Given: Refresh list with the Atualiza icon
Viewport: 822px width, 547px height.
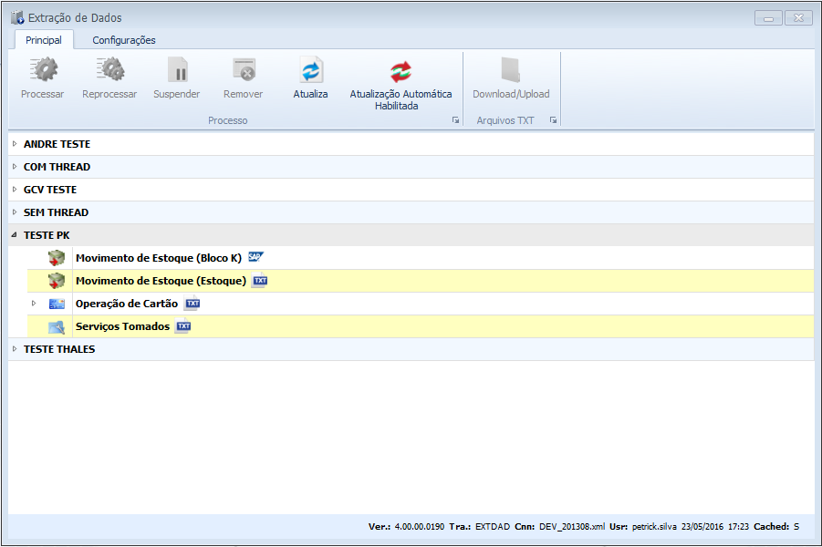Looking at the screenshot, I should click(311, 70).
